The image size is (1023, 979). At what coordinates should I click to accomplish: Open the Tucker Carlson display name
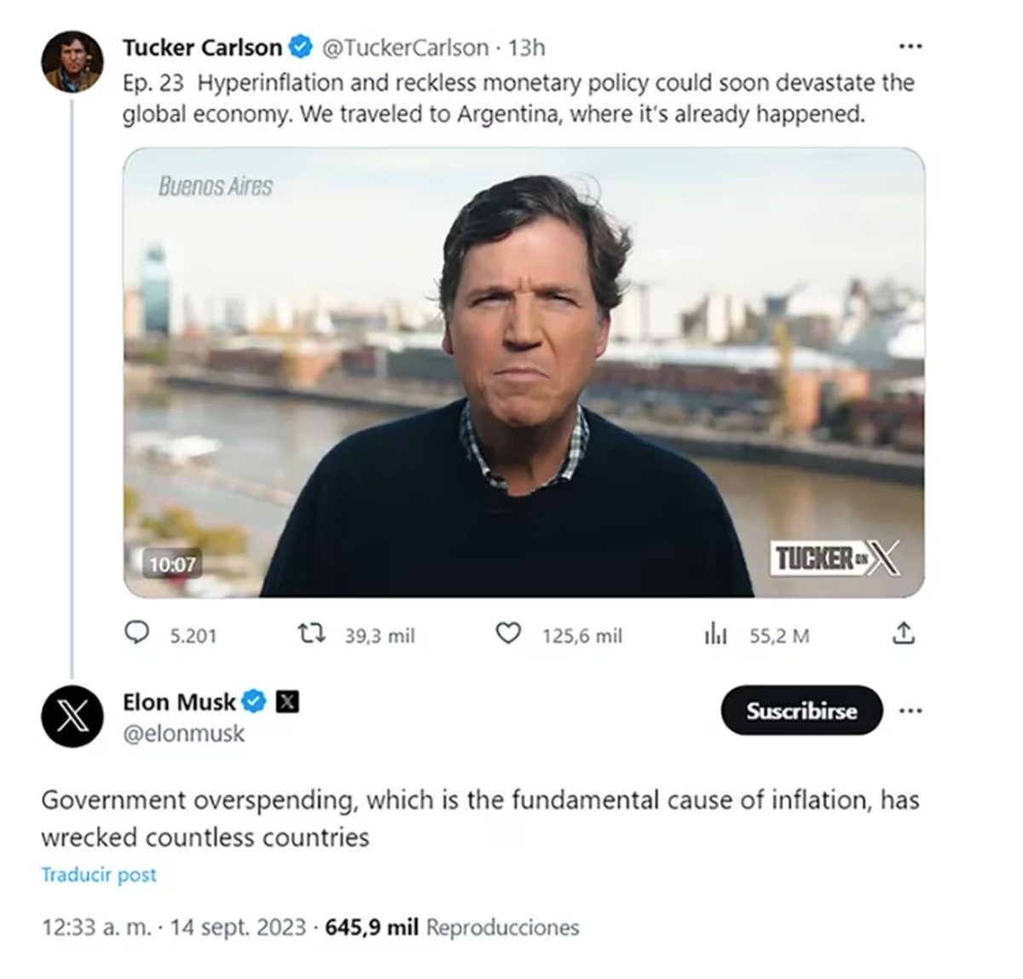coord(202,48)
